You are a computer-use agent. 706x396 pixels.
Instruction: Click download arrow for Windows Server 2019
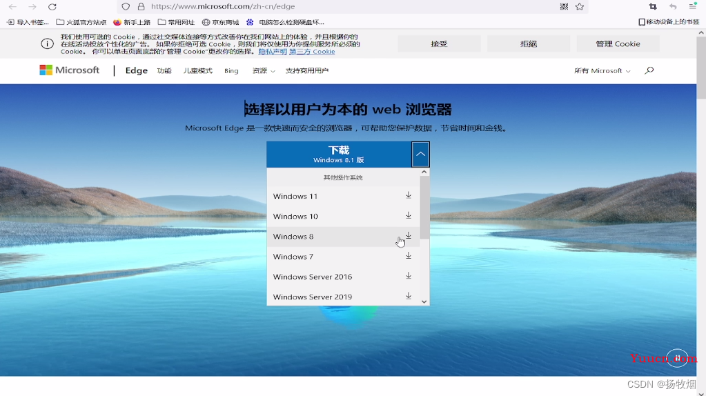point(409,296)
